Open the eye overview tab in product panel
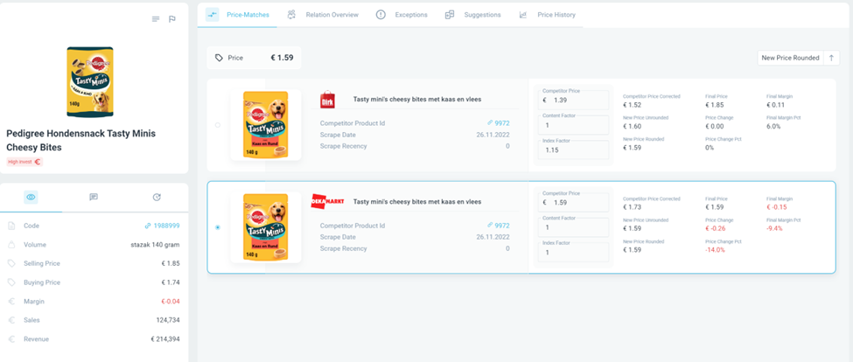Viewport: 853px width, 362px height. pyautogui.click(x=31, y=198)
